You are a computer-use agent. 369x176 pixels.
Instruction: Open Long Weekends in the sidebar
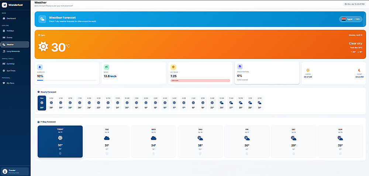[15, 51]
